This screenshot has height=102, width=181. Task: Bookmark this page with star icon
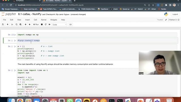tap(153, 5)
